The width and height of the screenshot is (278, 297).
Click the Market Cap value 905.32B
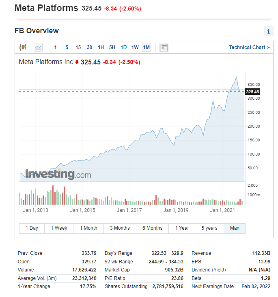174,270
